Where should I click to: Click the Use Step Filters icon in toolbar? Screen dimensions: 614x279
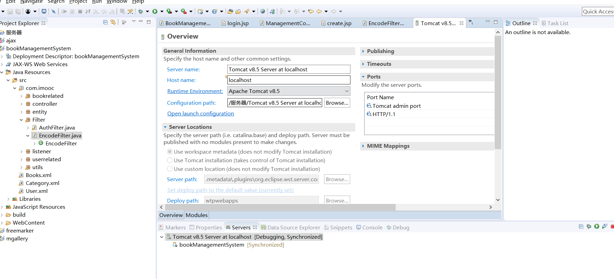tap(130, 11)
